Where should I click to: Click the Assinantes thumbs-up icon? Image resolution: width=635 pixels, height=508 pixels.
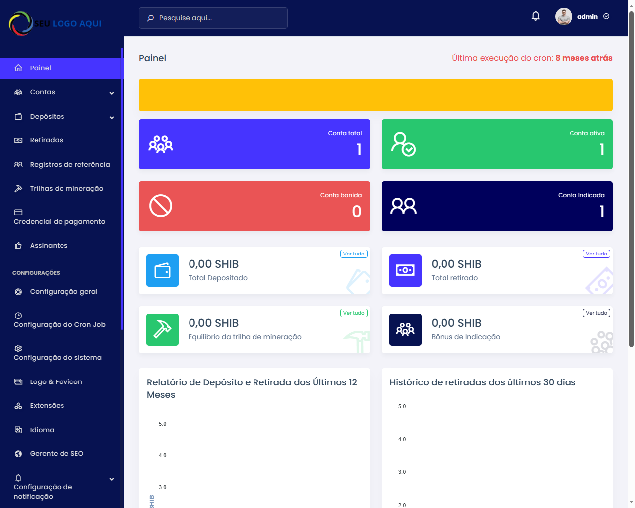point(18,246)
